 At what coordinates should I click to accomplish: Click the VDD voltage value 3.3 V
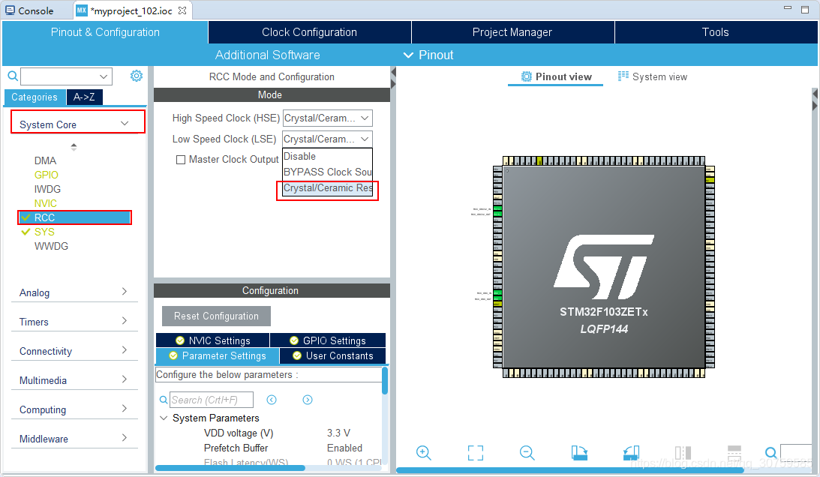[338, 433]
